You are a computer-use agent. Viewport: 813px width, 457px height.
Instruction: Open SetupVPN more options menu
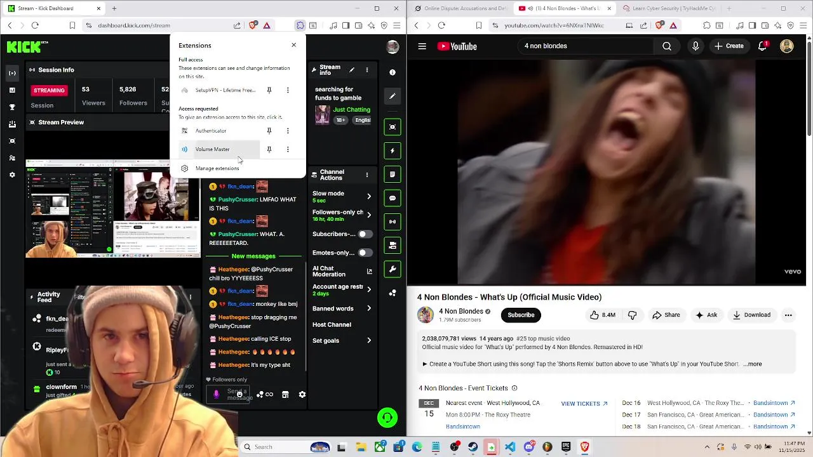(288, 90)
